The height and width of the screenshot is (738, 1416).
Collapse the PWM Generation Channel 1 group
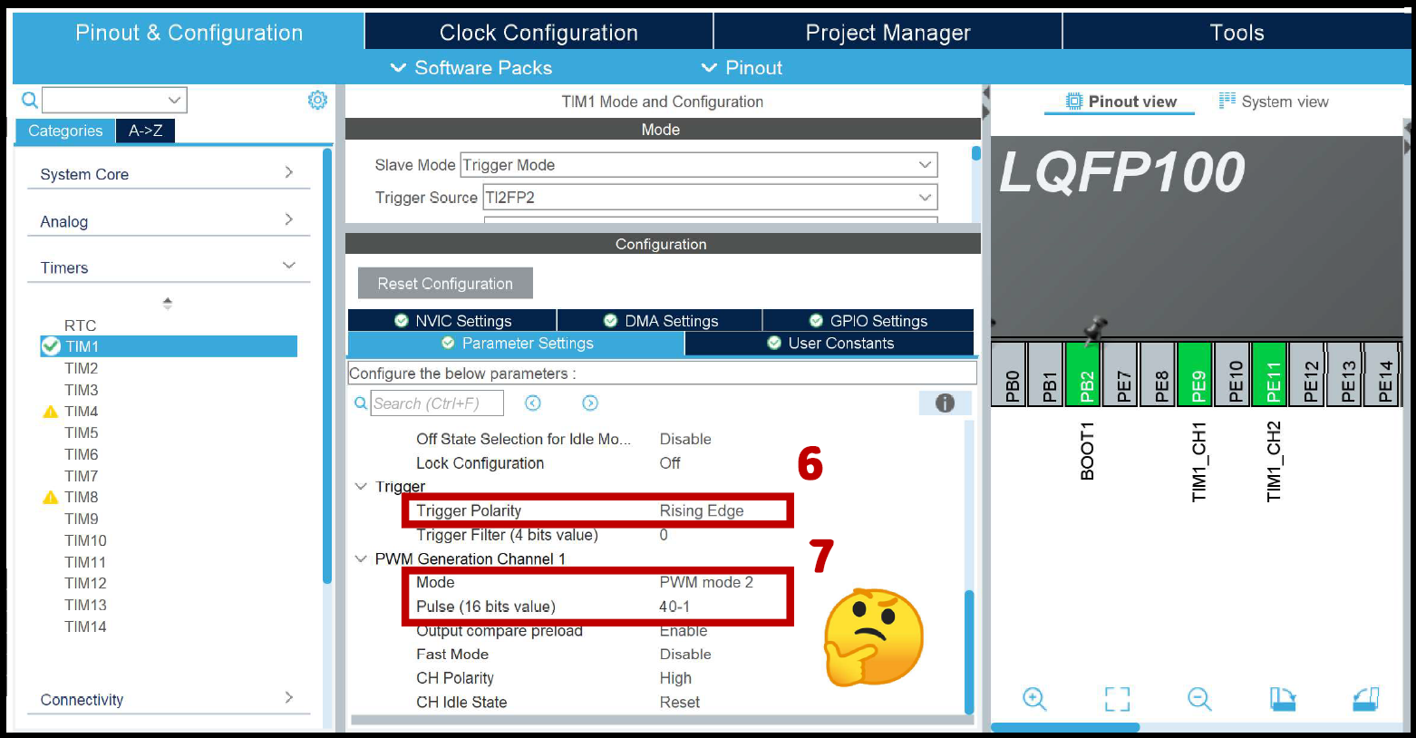tap(361, 559)
